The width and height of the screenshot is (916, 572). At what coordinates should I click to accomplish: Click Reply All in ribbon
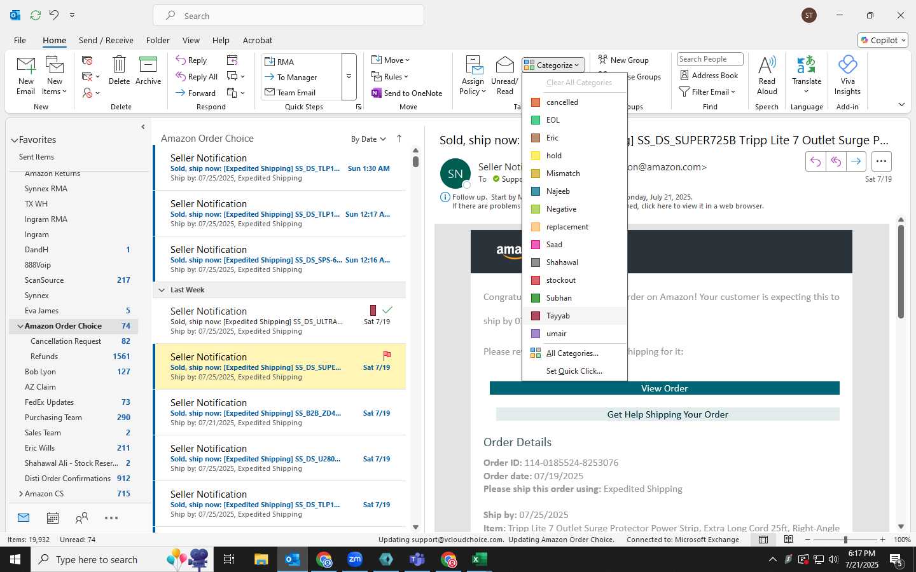coord(197,76)
